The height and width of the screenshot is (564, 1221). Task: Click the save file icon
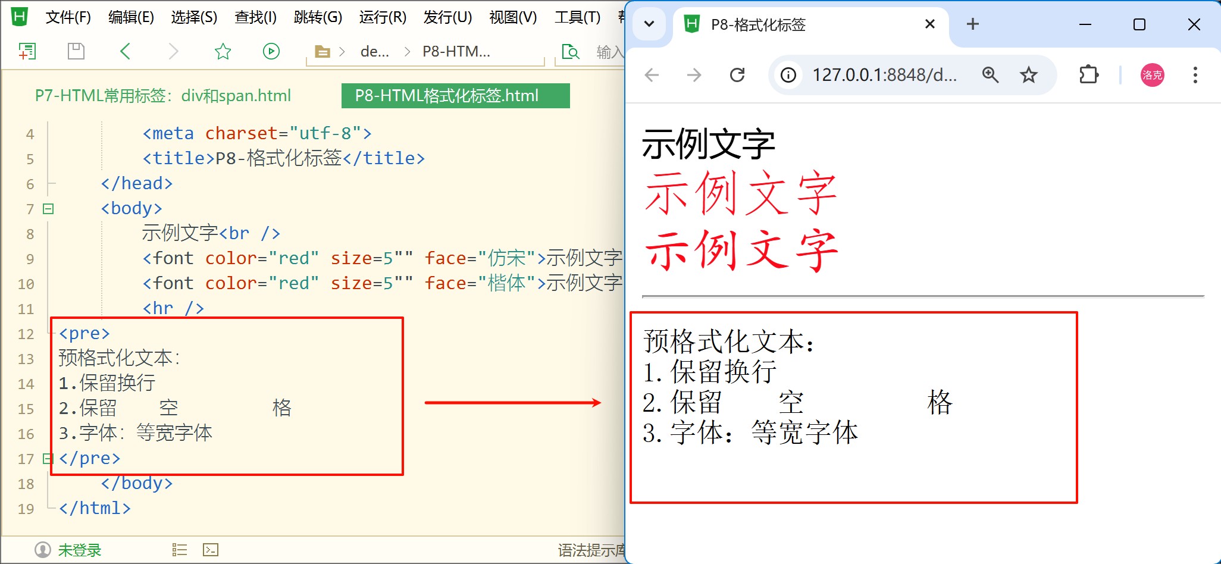76,52
